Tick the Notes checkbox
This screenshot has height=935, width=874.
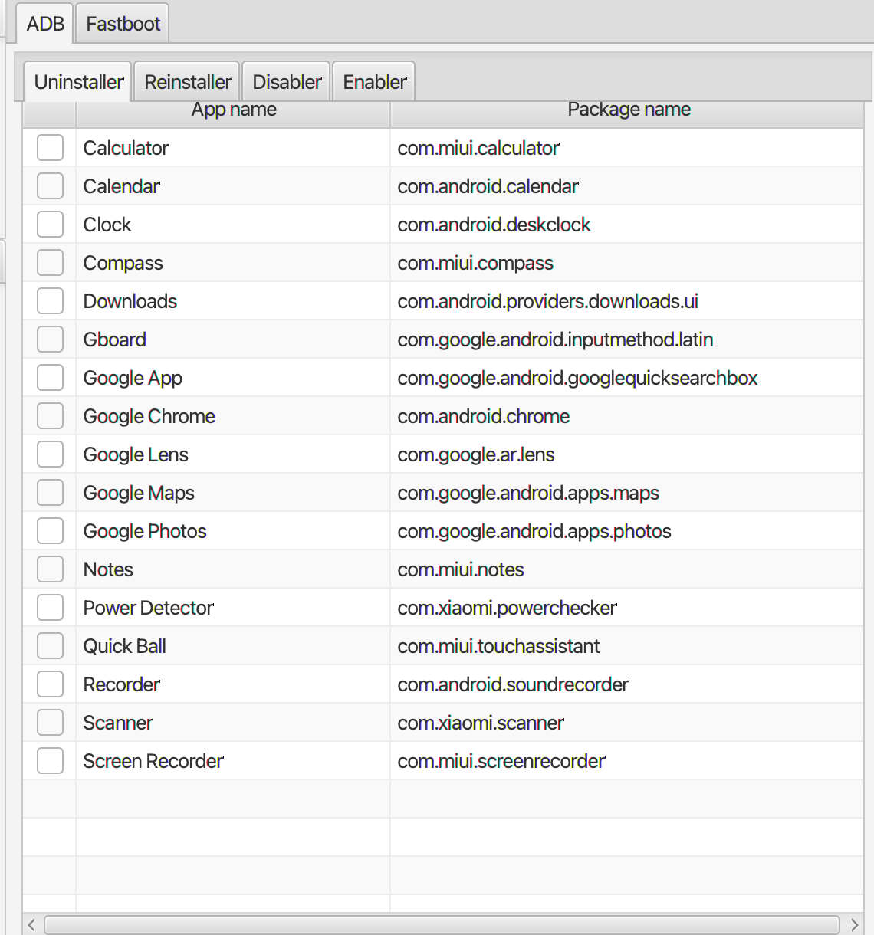tap(51, 569)
